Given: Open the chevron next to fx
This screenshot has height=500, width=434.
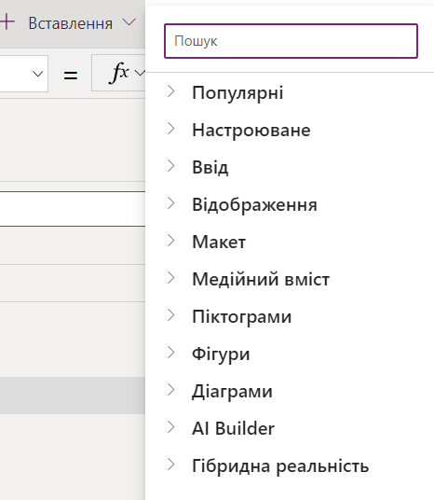Looking at the screenshot, I should (140, 73).
